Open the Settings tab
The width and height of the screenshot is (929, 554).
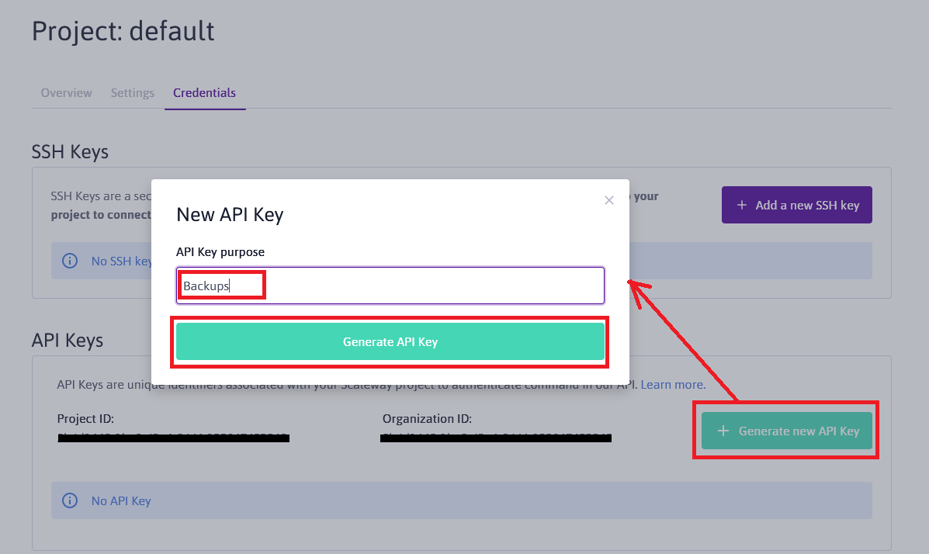(132, 93)
